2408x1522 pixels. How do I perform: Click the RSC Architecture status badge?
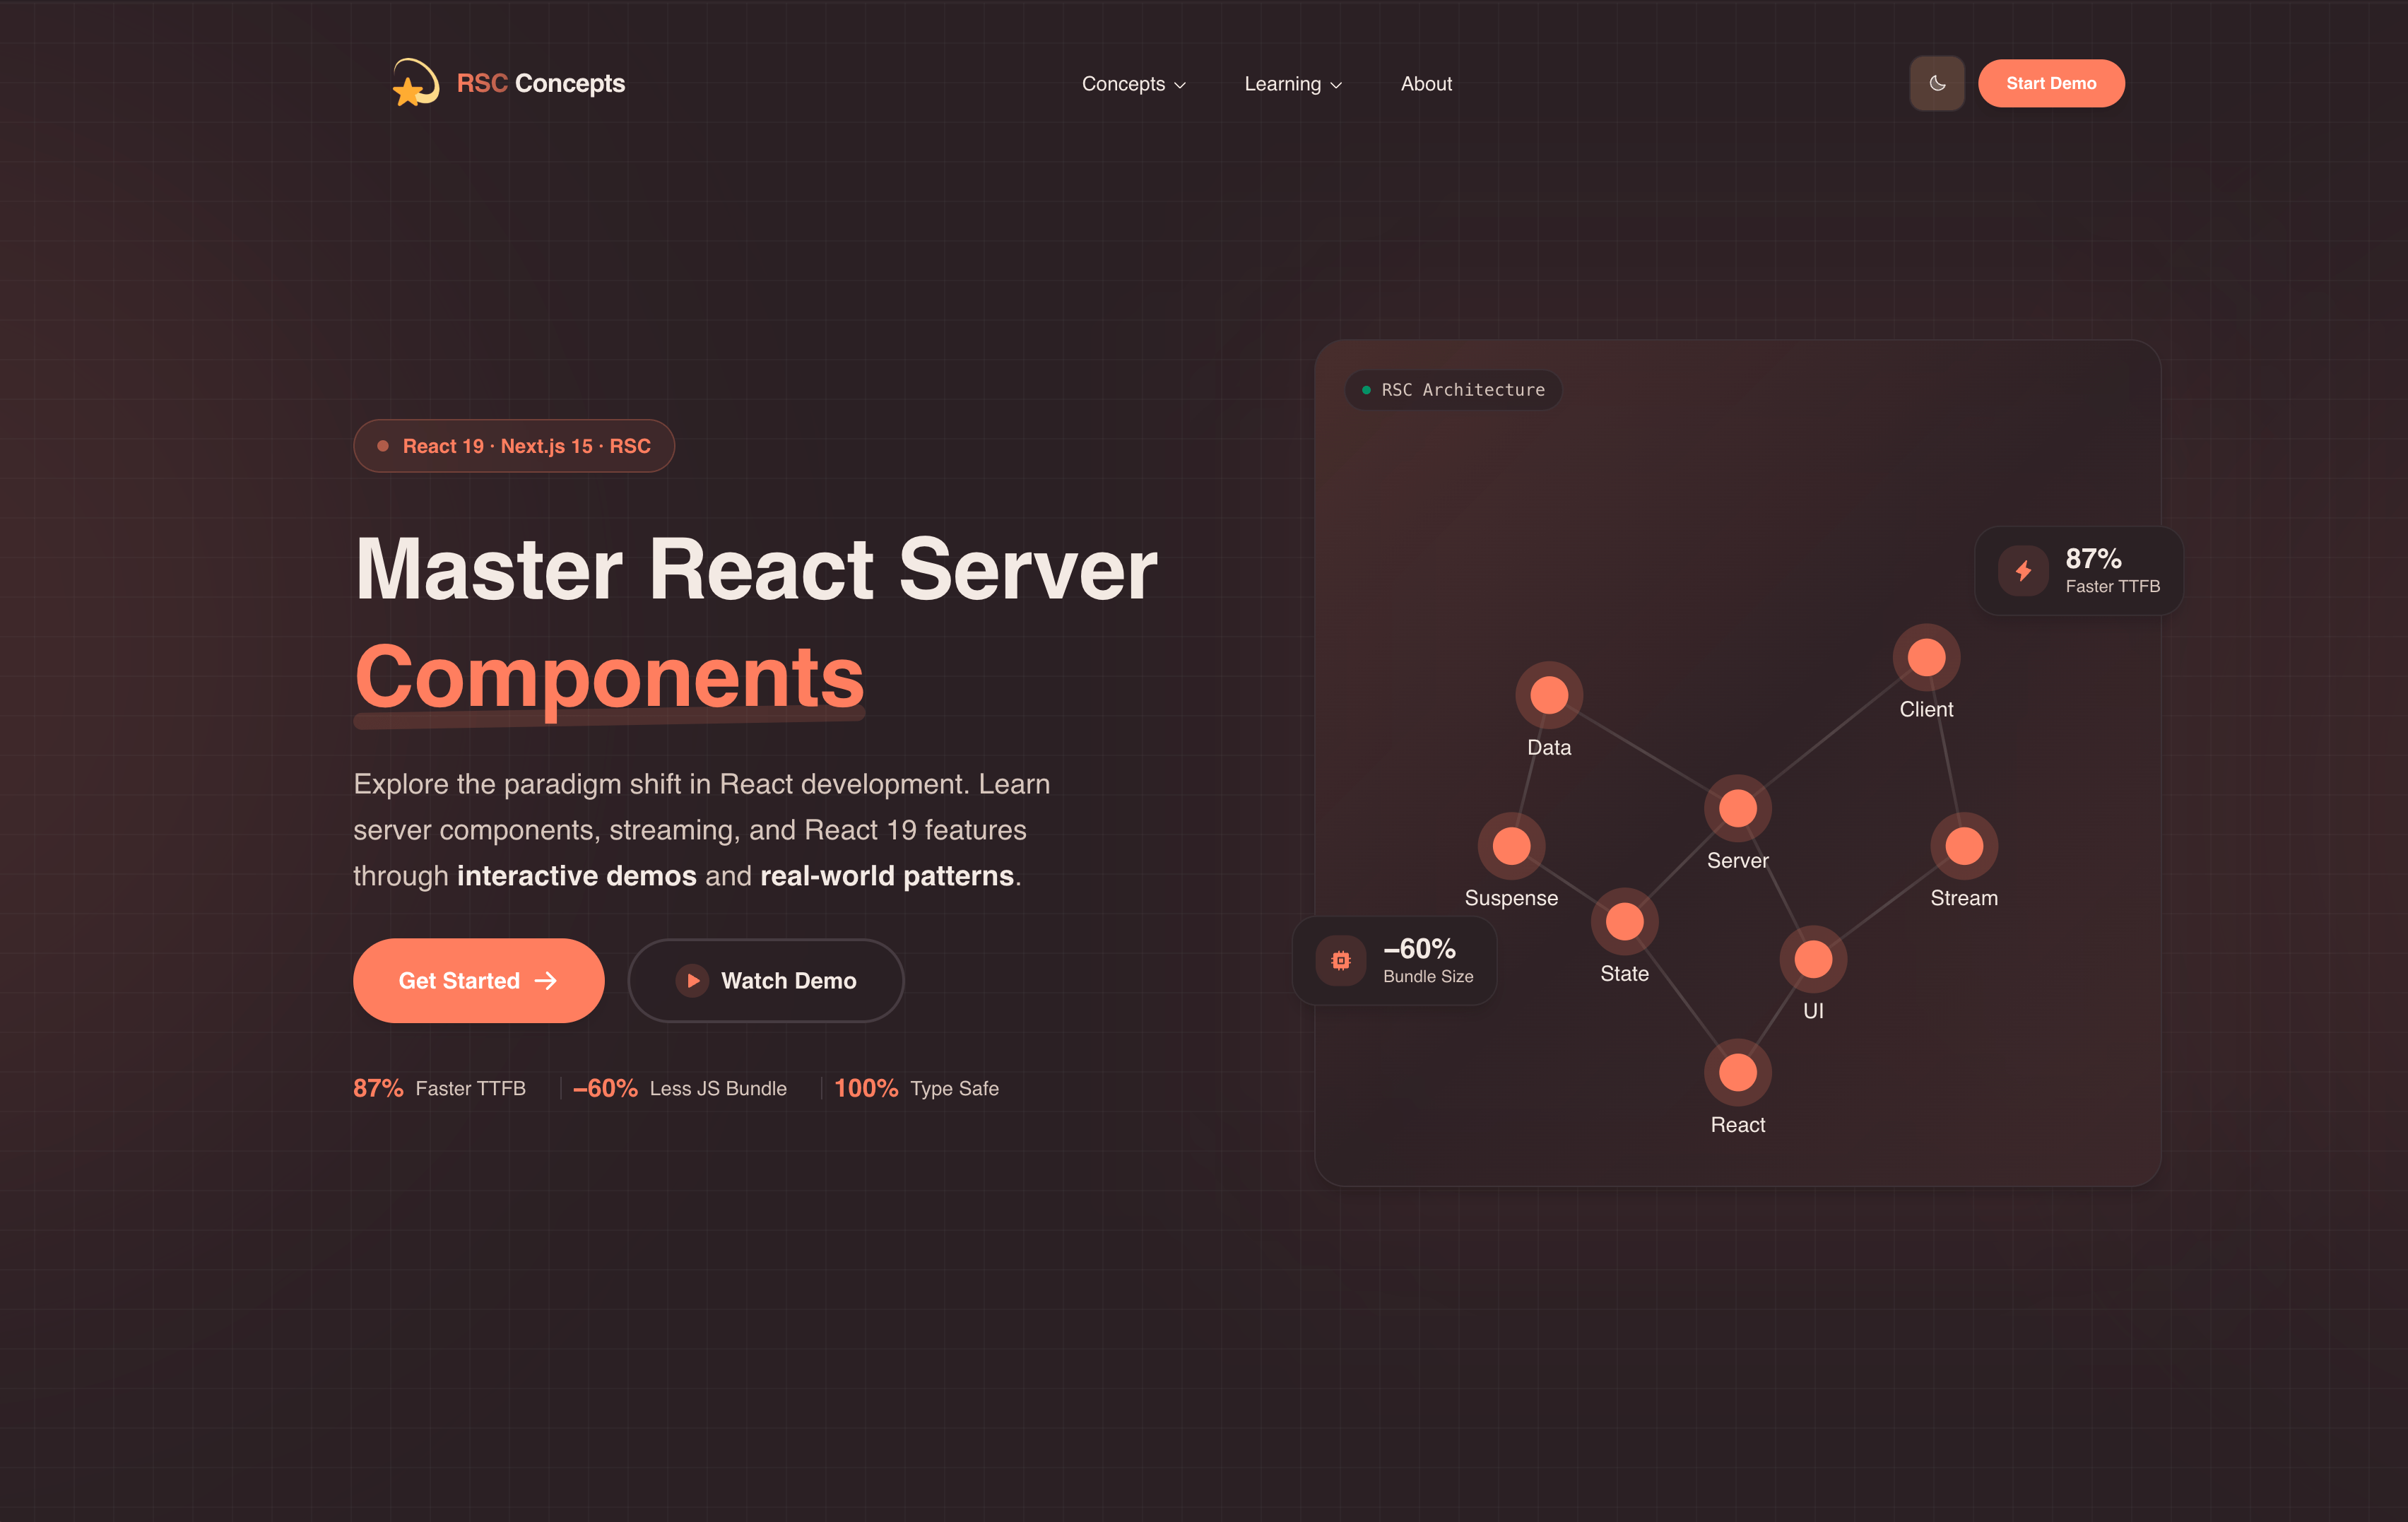click(x=1452, y=390)
